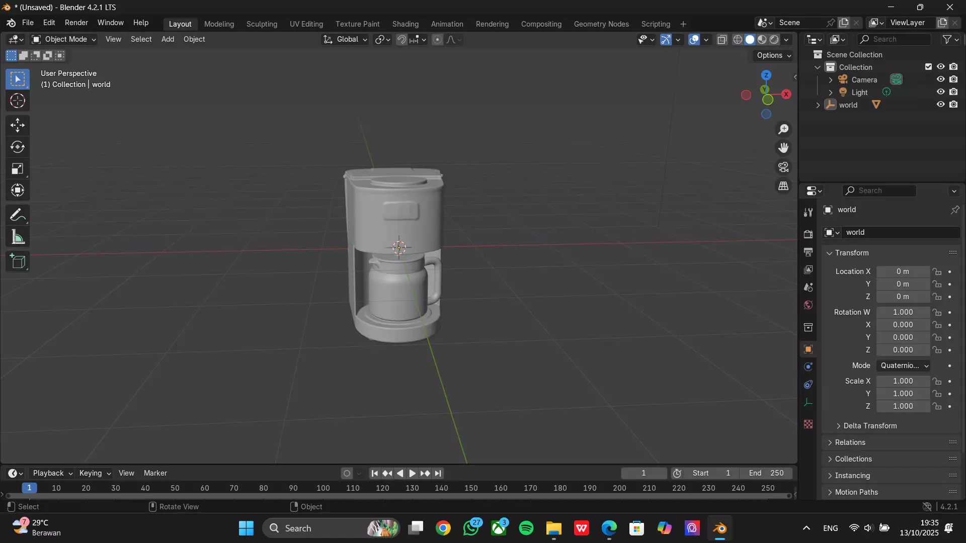Select the Rotate tool
966x543 pixels.
pyautogui.click(x=18, y=147)
